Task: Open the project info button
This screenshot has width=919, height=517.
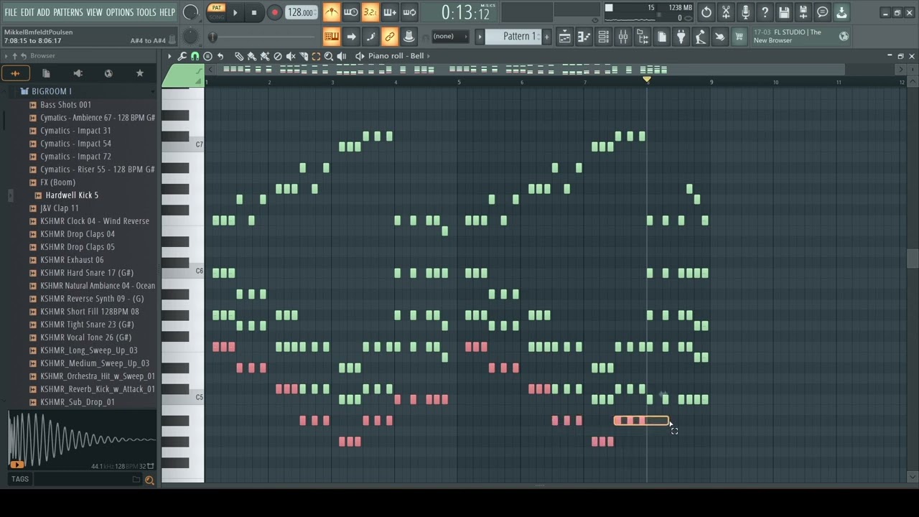Action: click(823, 12)
